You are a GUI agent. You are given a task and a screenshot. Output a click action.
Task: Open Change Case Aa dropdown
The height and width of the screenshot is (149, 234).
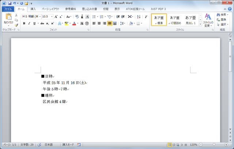click(69, 16)
